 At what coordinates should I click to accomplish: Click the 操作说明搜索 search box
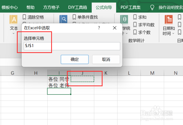click(171, 7)
